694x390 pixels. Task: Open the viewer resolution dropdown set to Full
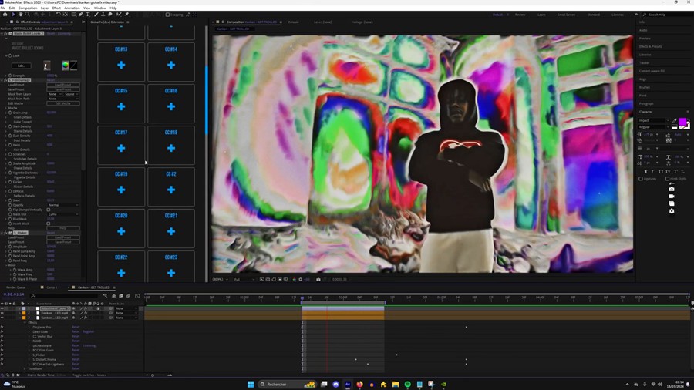point(240,279)
